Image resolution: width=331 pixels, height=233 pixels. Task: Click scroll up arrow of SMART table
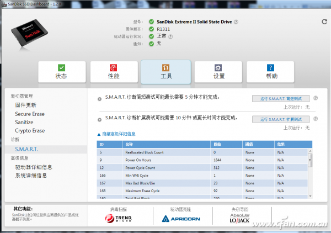point(310,151)
